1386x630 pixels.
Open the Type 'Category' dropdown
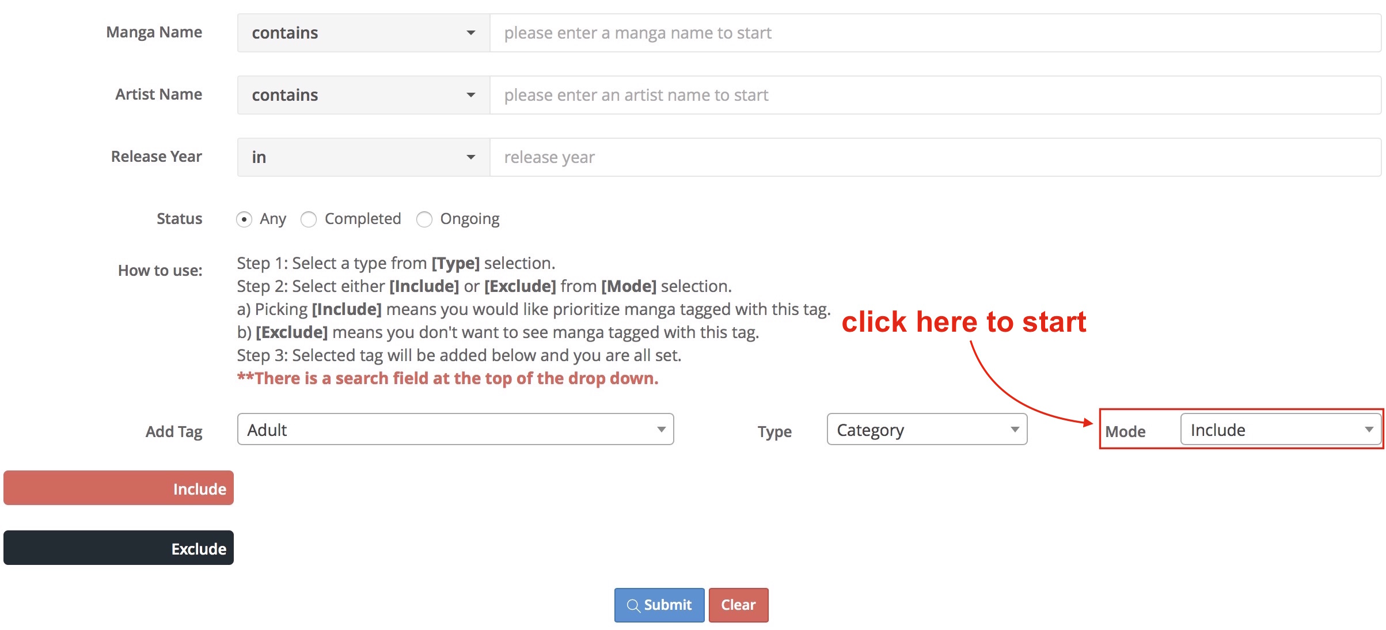coord(927,430)
